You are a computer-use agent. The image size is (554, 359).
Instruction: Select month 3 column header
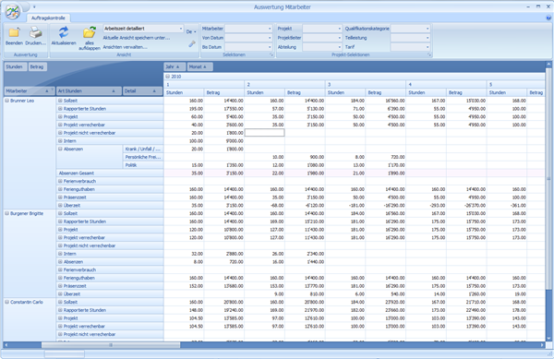tap(366, 85)
